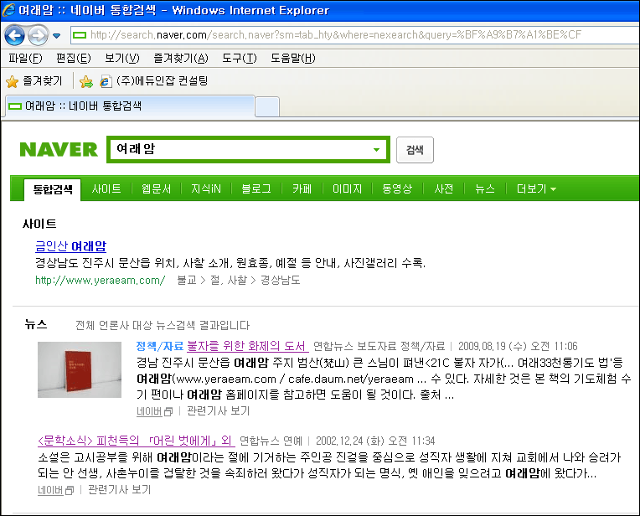The width and height of the screenshot is (640, 516).
Task: Open the 편집(E) menu
Action: tap(74, 59)
